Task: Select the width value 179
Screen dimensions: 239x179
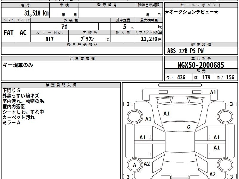Action: click(x=206, y=77)
